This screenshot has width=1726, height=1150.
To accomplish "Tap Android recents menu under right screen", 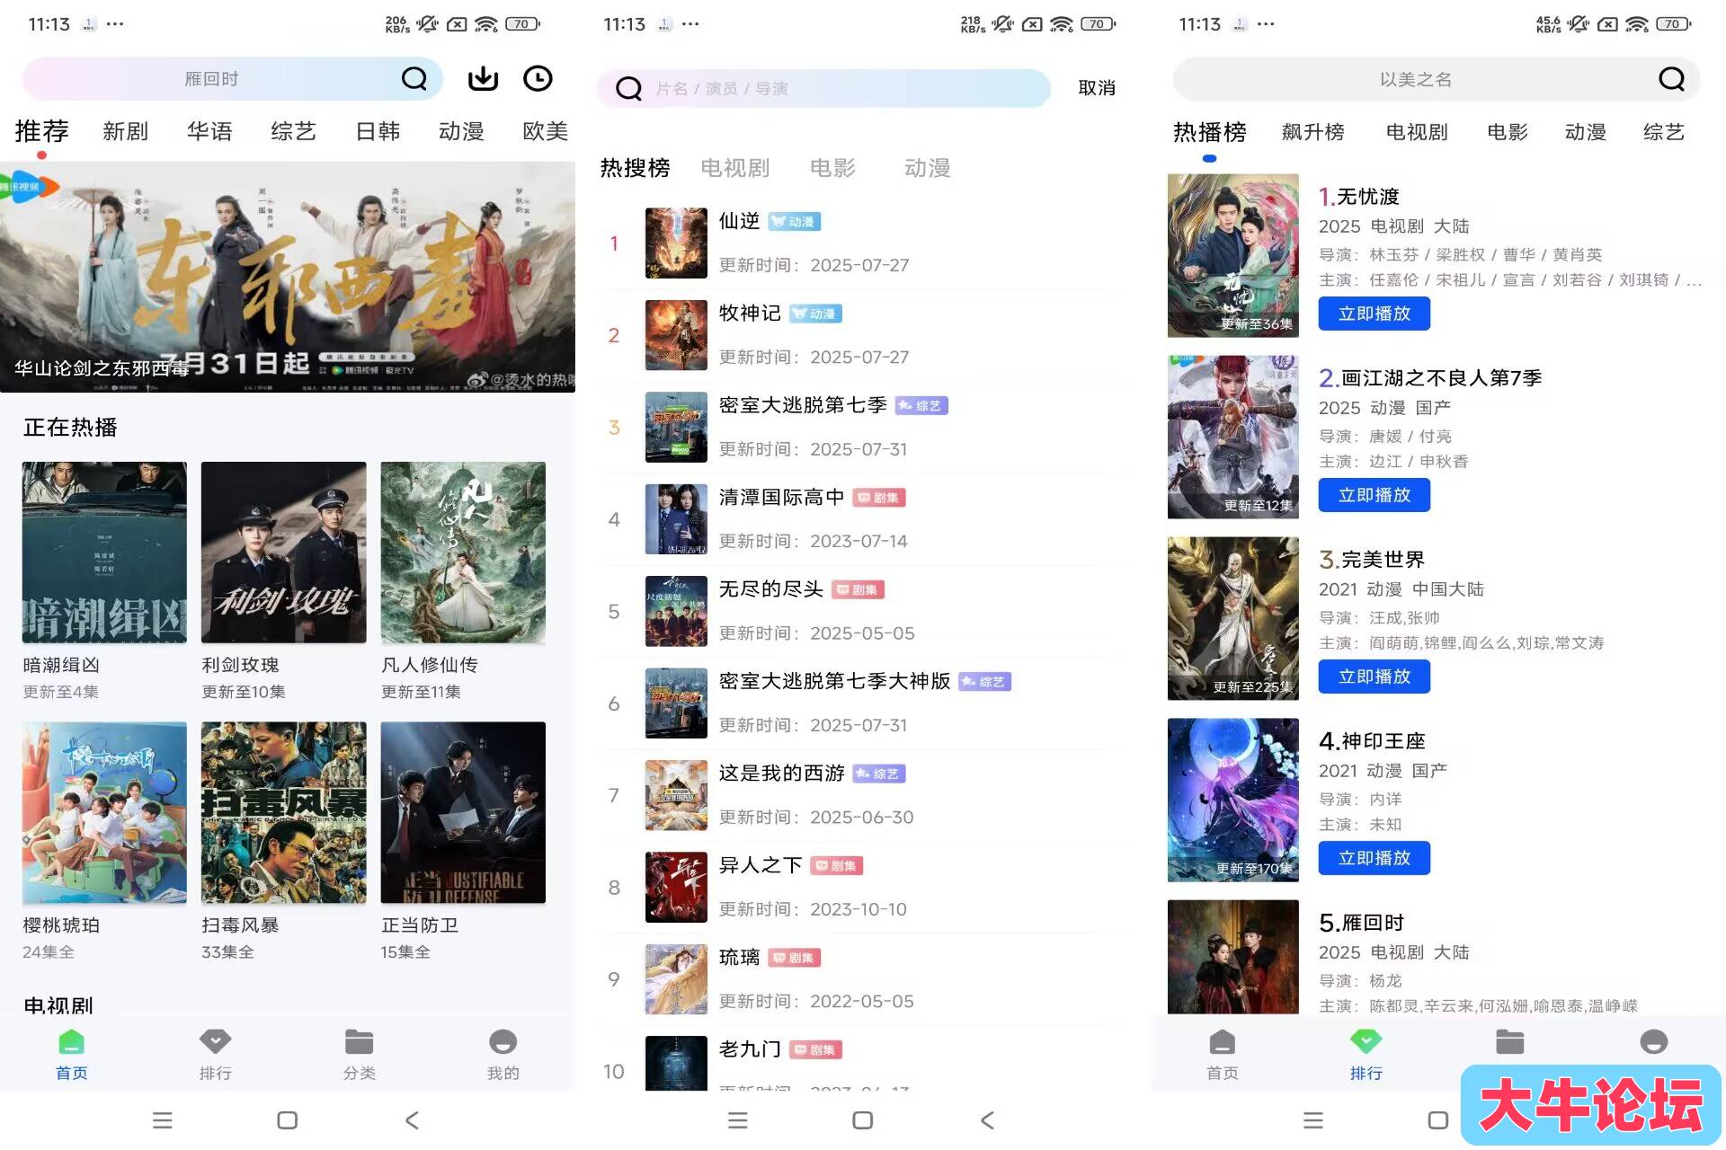I will (1312, 1120).
